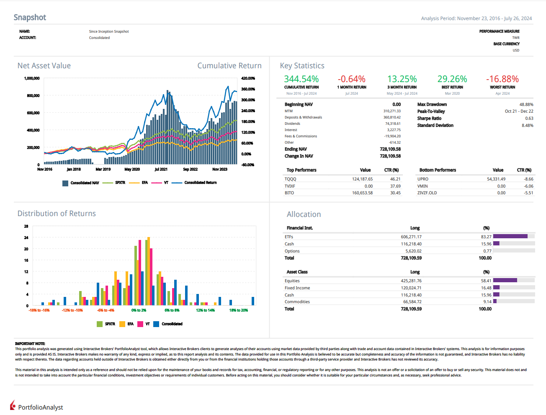Viewport: 546px width, 415px height.
Task: Select the 29.26% best return figure
Action: [452, 79]
